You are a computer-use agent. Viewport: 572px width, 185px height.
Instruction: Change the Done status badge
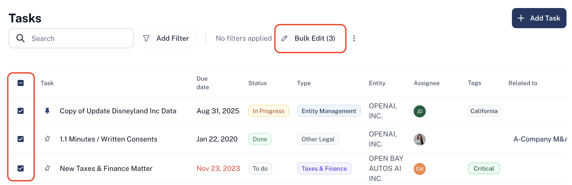[x=260, y=139]
